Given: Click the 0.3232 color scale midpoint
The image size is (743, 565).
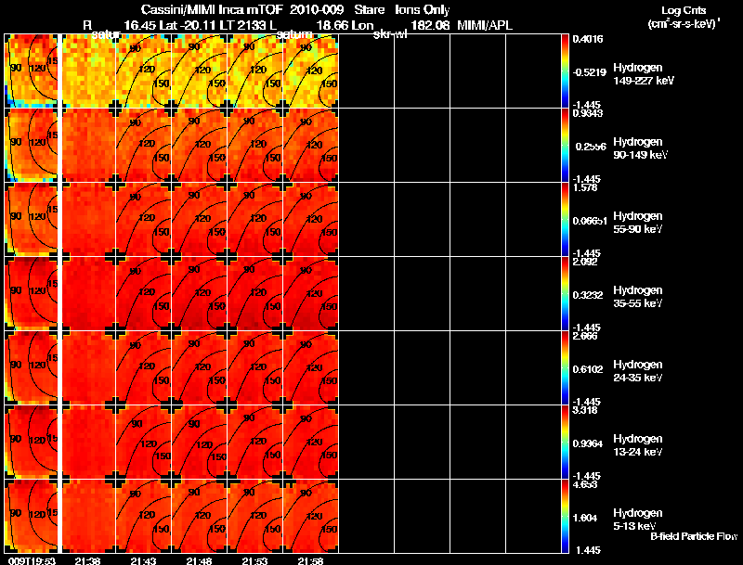Looking at the screenshot, I should pos(588,295).
